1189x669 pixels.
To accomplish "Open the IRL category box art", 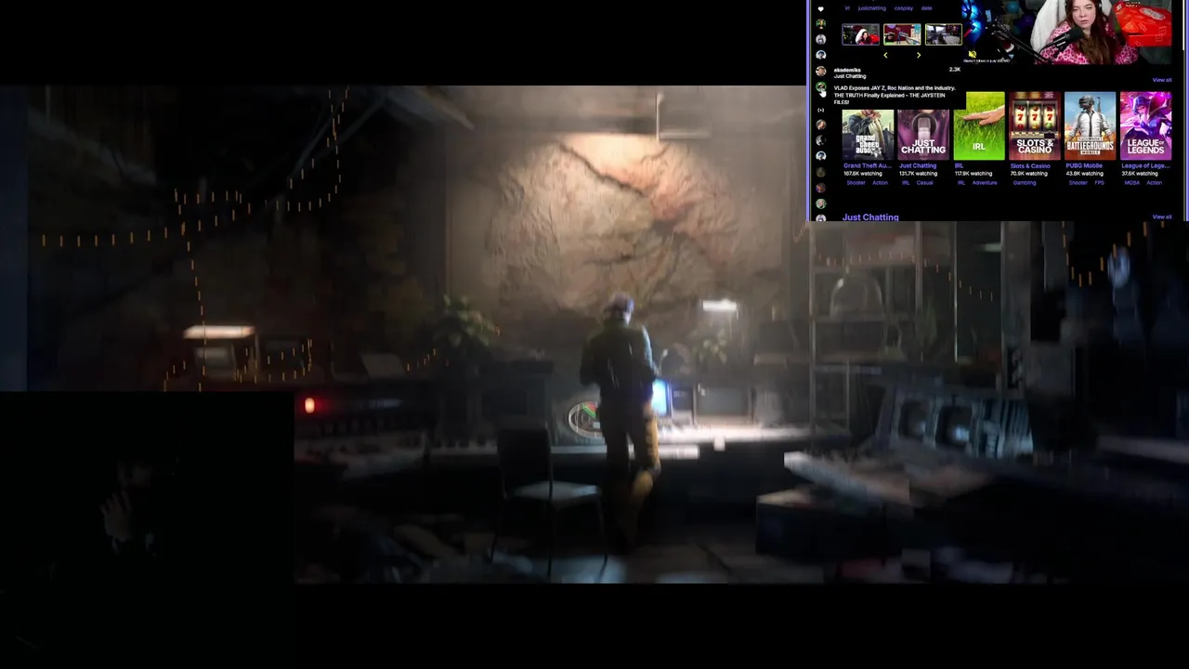I will (979, 126).
